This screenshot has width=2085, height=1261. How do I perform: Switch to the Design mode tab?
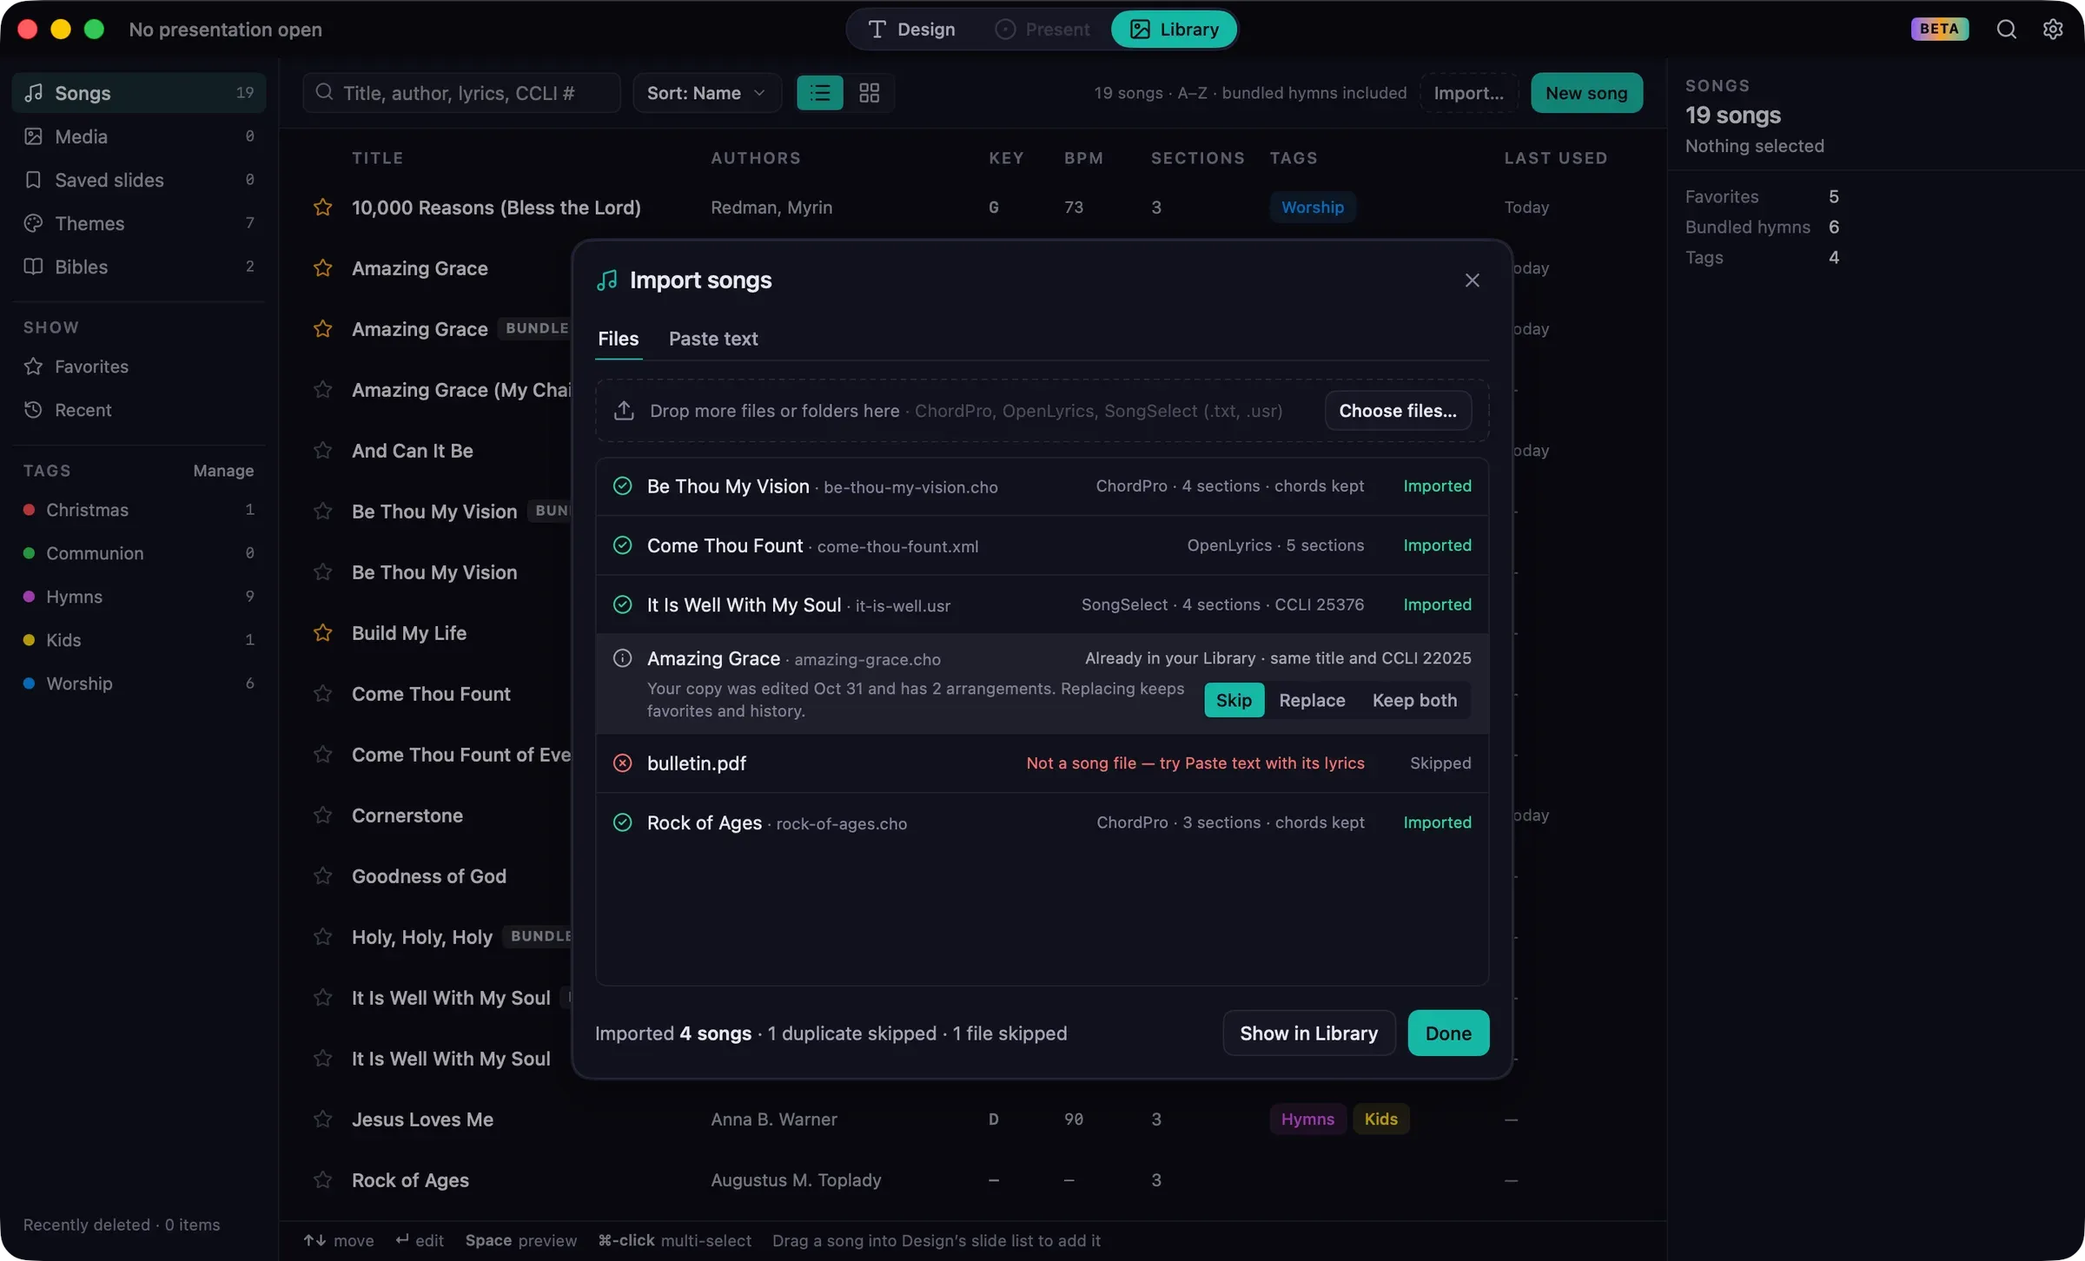(912, 30)
